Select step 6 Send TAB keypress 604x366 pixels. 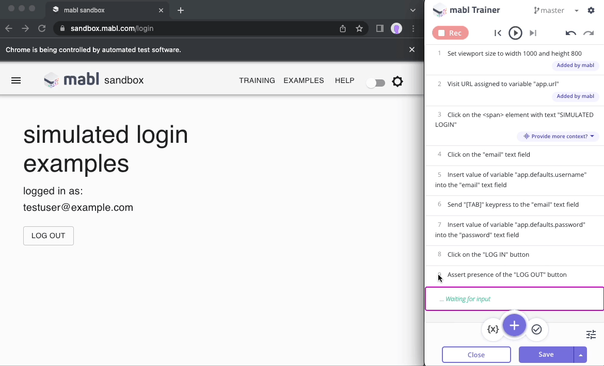[x=514, y=205]
